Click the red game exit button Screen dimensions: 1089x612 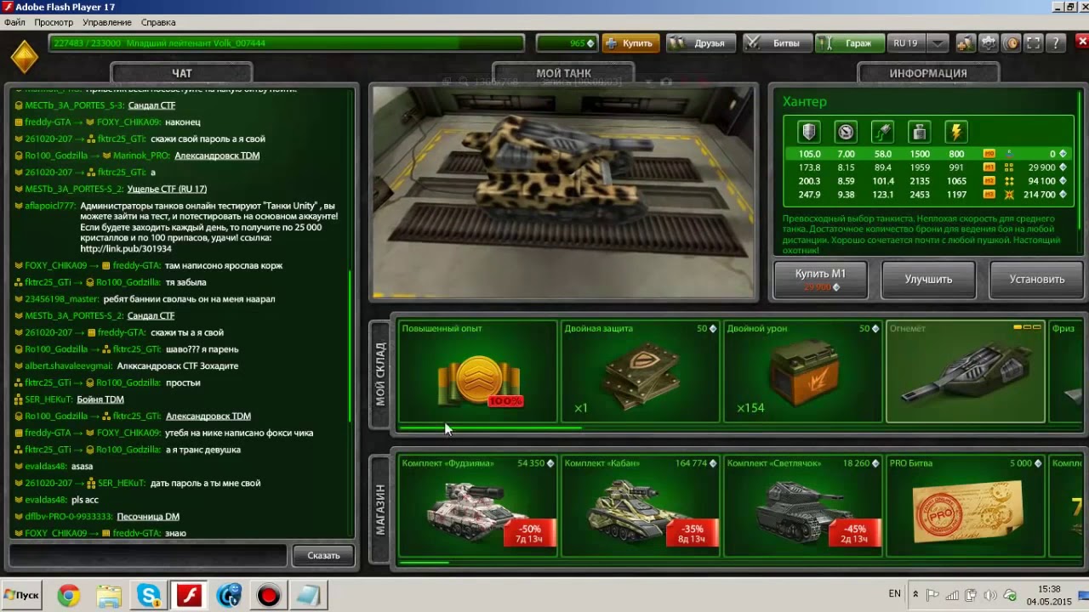tap(1082, 42)
